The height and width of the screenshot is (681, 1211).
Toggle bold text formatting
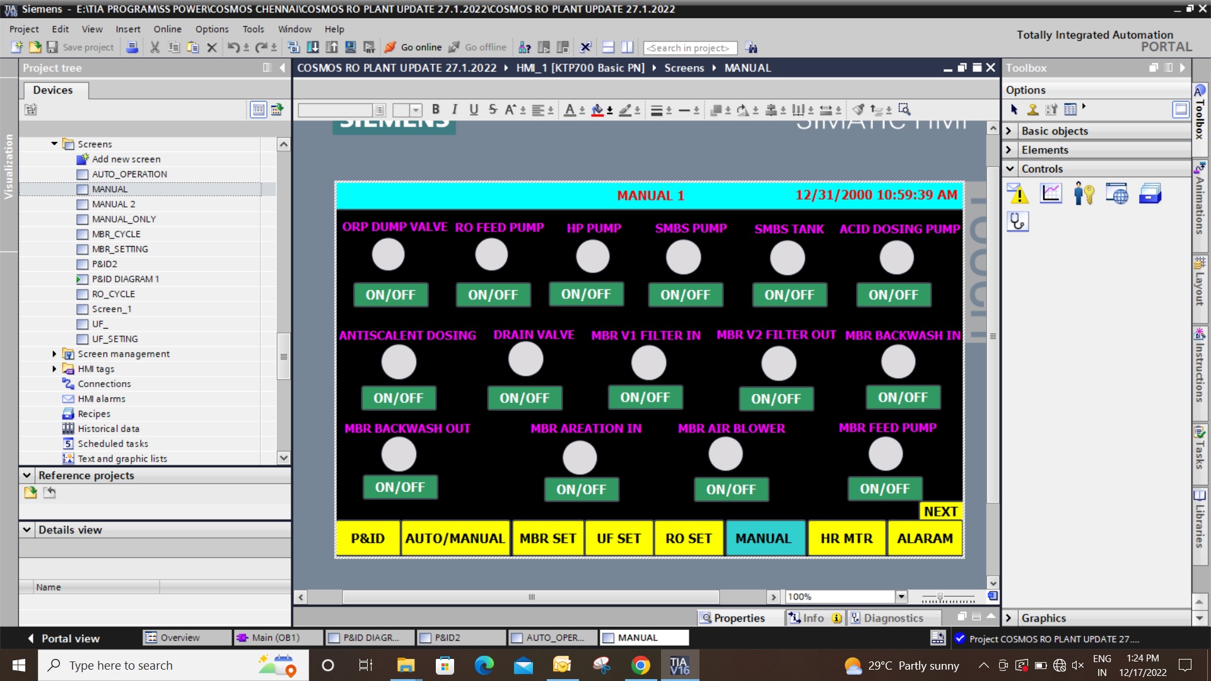435,110
